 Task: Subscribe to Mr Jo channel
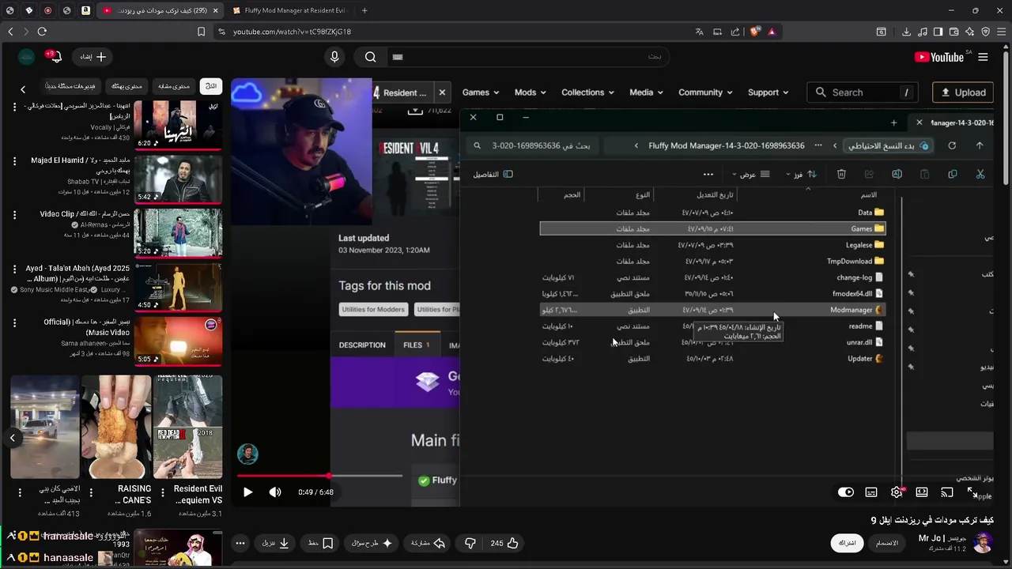[x=848, y=543]
